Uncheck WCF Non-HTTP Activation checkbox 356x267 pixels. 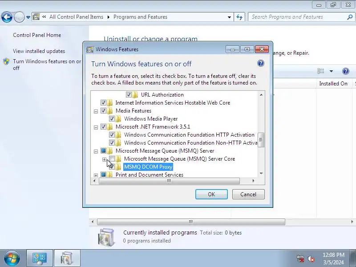coord(112,143)
